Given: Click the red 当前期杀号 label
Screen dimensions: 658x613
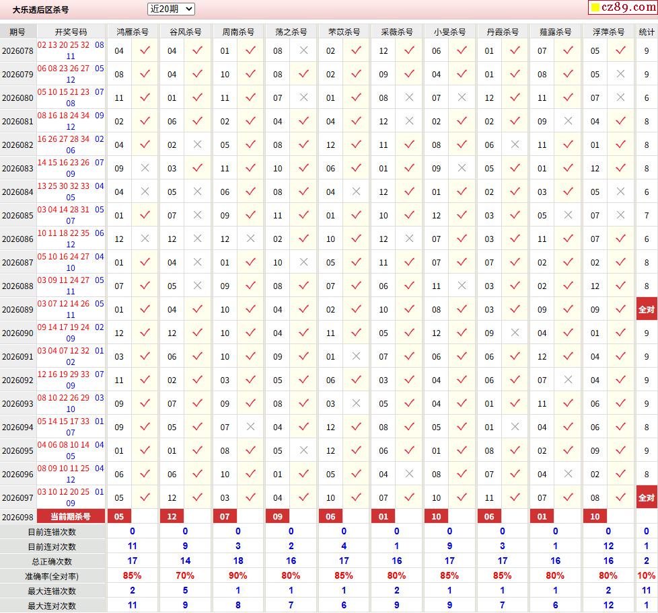Looking at the screenshot, I should point(71,516).
